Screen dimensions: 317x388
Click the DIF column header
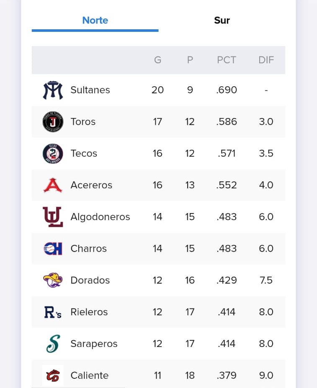pyautogui.click(x=266, y=60)
